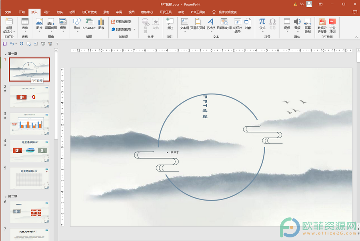The image size is (360, 241).
Task: Click the vertical PPT教程 title text on slide
Action: click(205, 107)
